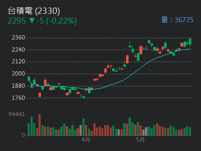
Task: Click the 1760 price axis label
Action: 18,98
